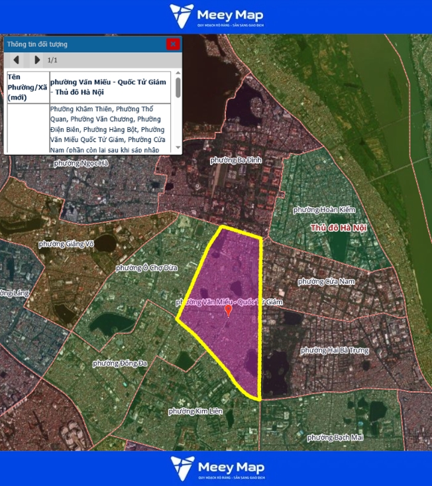Screen dimensions: 432x486
Task: Click scrollbar up arrow in info panel
Action: pyautogui.click(x=178, y=72)
